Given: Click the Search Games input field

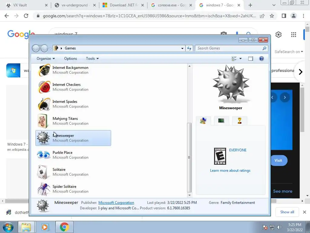Looking at the screenshot, I should [228, 48].
